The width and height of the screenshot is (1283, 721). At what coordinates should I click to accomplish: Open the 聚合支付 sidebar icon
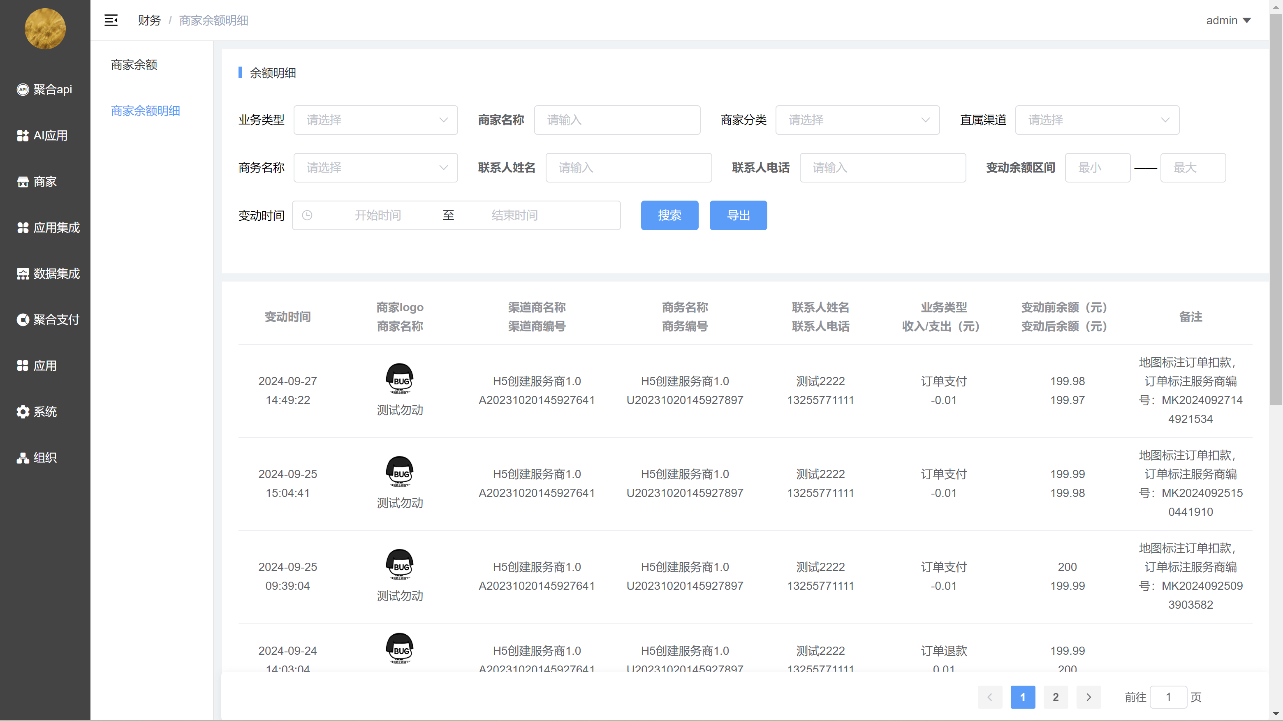[x=23, y=320]
